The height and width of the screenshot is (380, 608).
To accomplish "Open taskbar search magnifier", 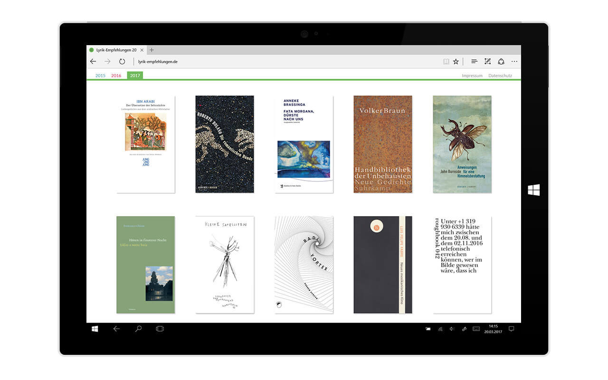I will point(138,329).
